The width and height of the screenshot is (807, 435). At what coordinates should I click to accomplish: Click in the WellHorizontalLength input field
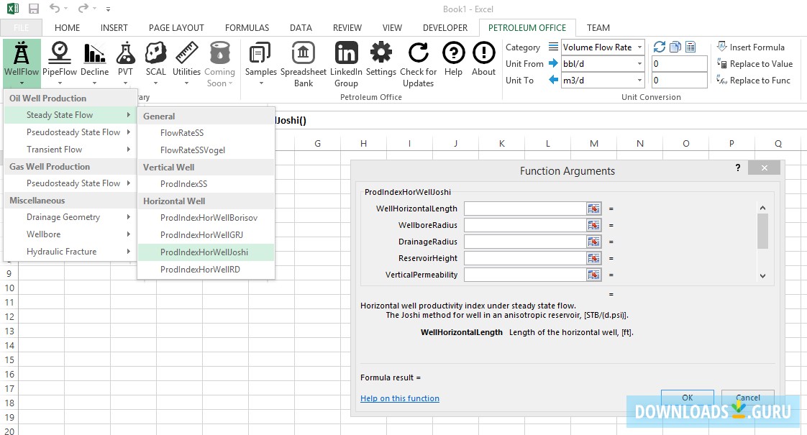coord(524,209)
